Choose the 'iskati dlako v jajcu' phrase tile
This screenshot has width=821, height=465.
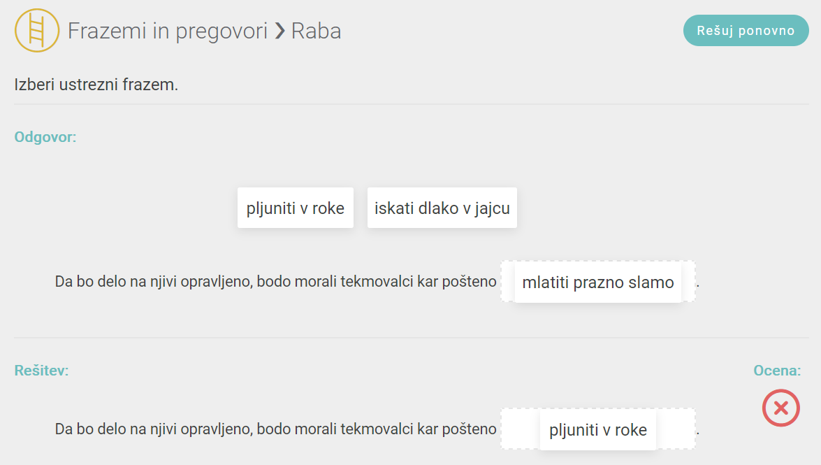click(x=442, y=208)
